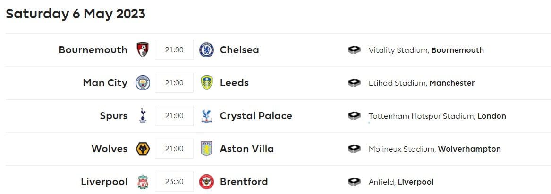Screen dimensions: 551x194
Task: Click the Saturday 6 May 2023 heading
Action: tap(76, 14)
